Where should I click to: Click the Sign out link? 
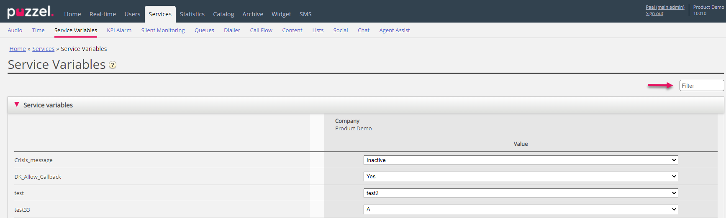tap(654, 14)
